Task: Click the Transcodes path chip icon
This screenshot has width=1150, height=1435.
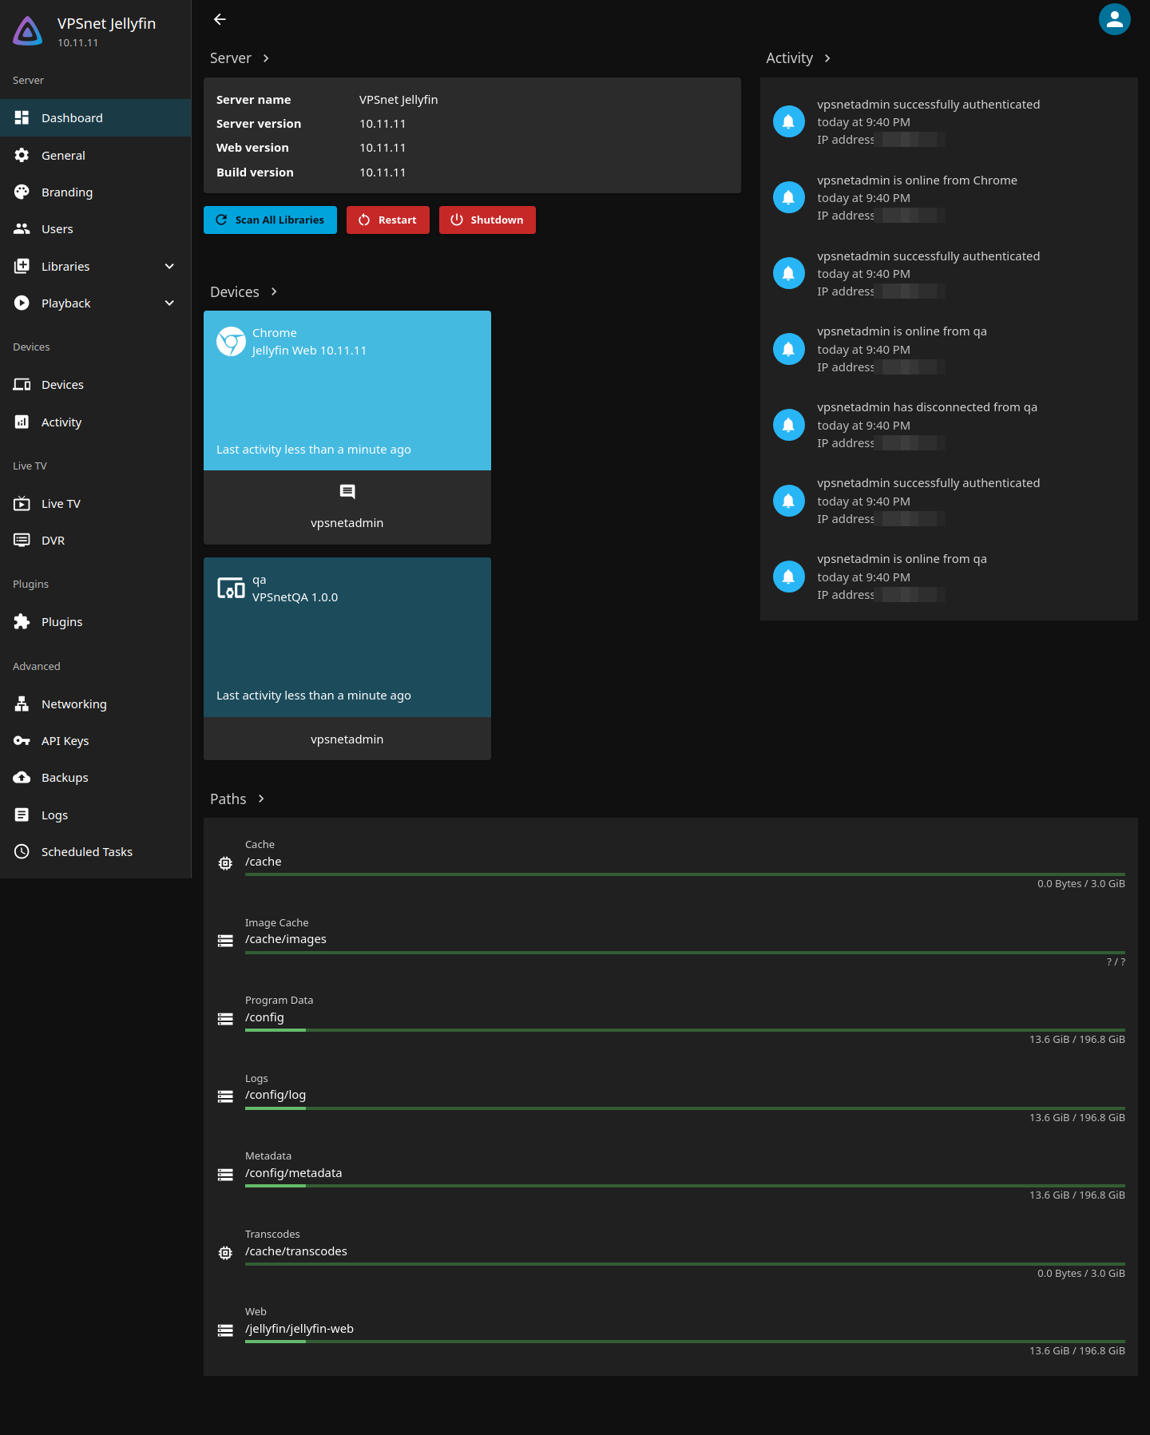Action: pos(225,1253)
